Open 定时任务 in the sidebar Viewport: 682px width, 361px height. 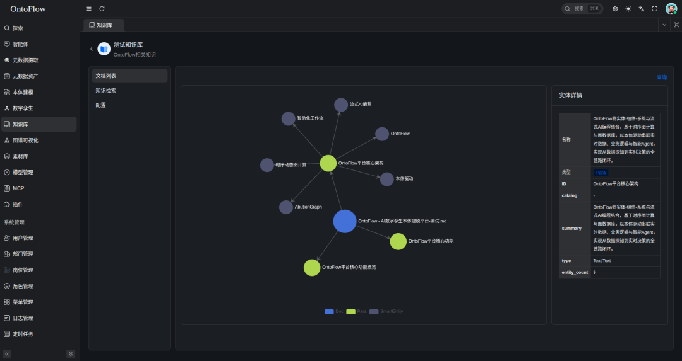pos(39,334)
